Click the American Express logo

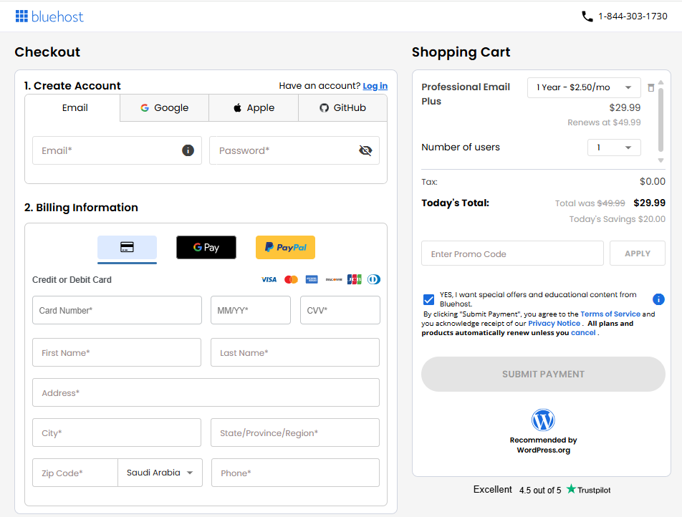click(x=312, y=279)
